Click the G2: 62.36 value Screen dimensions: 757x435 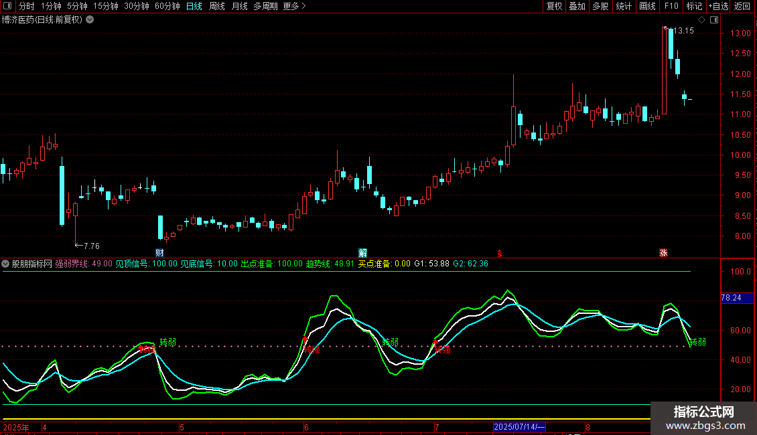[471, 264]
